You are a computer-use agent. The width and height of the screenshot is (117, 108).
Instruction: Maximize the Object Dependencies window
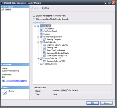109,3
